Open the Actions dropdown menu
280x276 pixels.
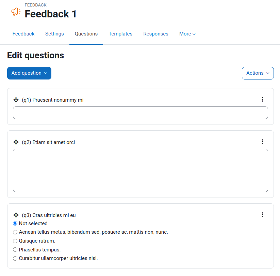(x=258, y=73)
